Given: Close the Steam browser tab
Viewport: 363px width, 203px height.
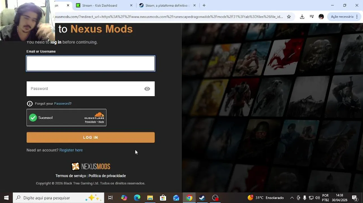Looking at the screenshot, I should click(194, 5).
